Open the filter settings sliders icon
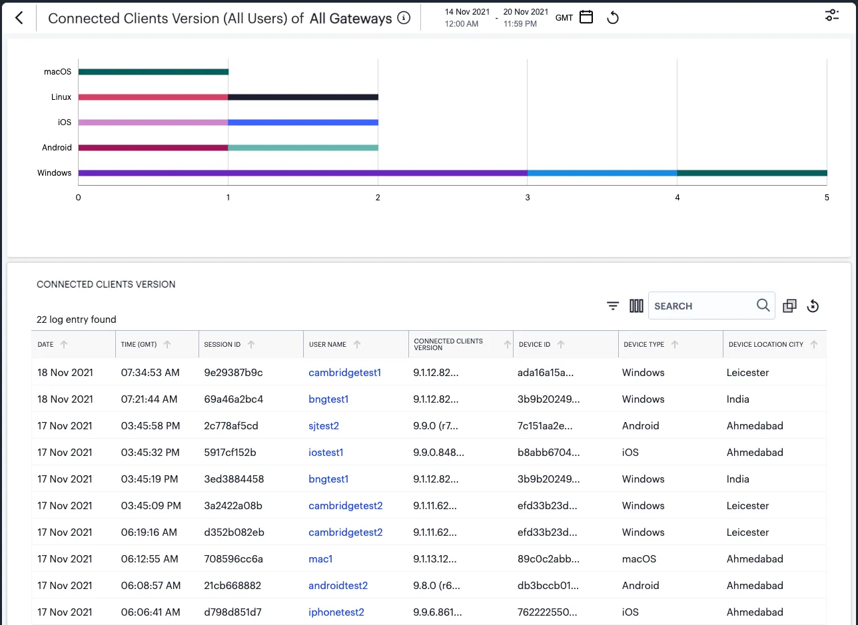The width and height of the screenshot is (858, 625). (832, 15)
